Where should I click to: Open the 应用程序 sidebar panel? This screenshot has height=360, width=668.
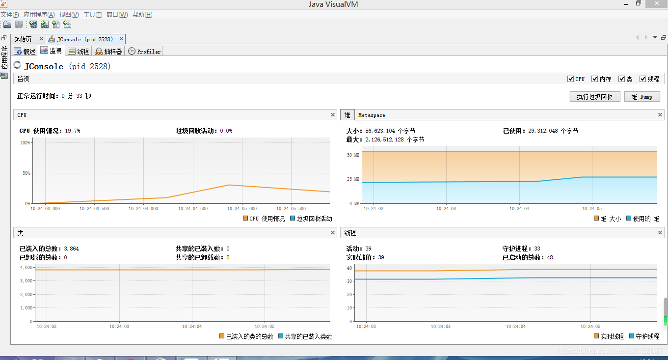pyautogui.click(x=4, y=57)
